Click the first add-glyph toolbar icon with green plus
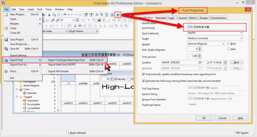257x137 pixels. point(86,15)
